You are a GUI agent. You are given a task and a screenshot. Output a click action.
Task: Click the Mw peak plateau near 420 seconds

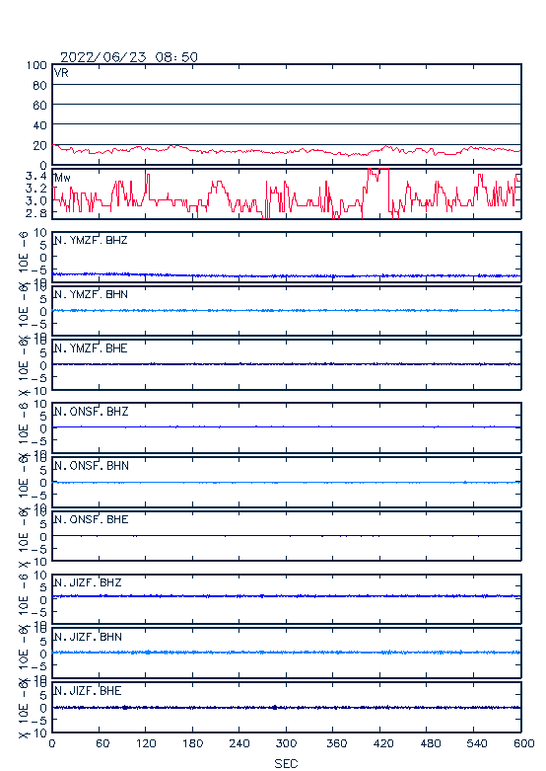click(378, 170)
